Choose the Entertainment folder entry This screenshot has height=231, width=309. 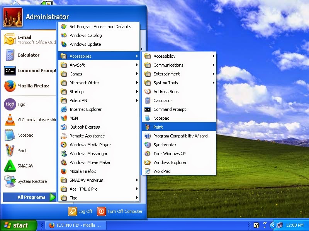click(179, 74)
